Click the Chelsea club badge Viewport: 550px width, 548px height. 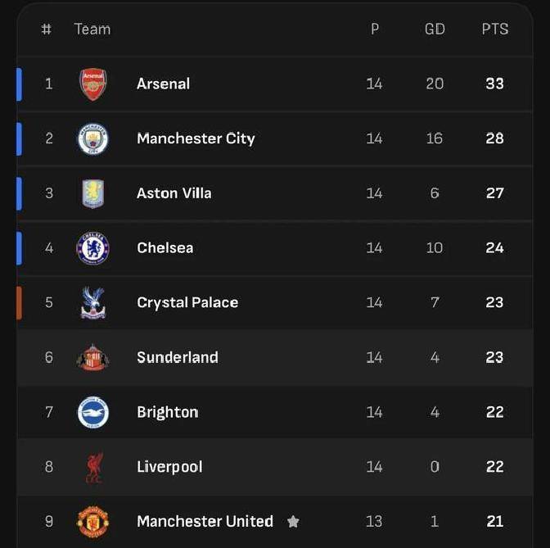pos(92,248)
